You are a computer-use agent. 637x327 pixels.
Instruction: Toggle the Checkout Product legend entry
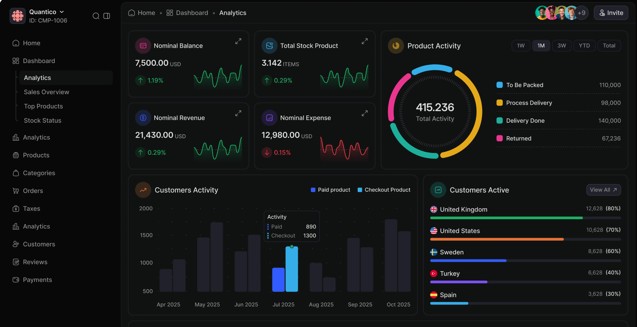384,190
